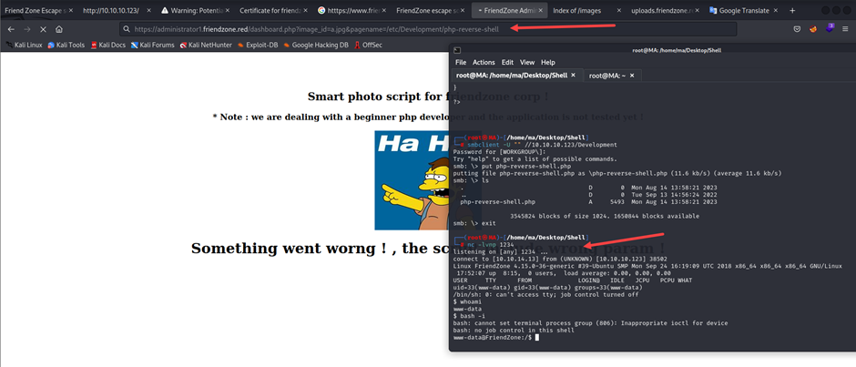Viewport: 856px width, 367px height.
Task: Open the terminal Actions menu
Action: [484, 62]
